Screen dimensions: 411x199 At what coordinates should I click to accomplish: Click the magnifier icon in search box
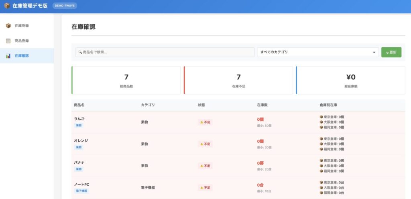pos(80,52)
